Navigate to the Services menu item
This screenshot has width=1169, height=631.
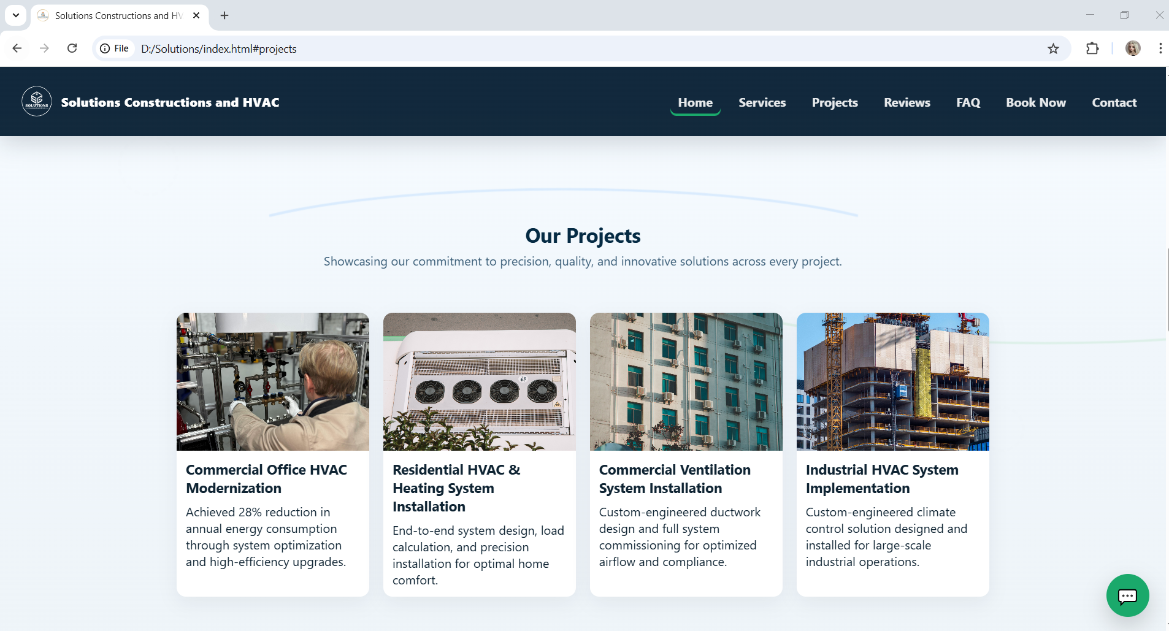click(x=762, y=102)
